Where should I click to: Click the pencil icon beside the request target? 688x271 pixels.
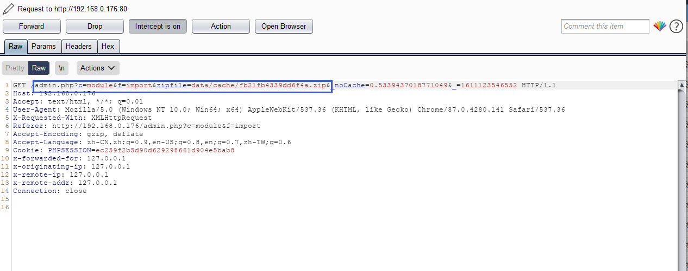(8, 9)
